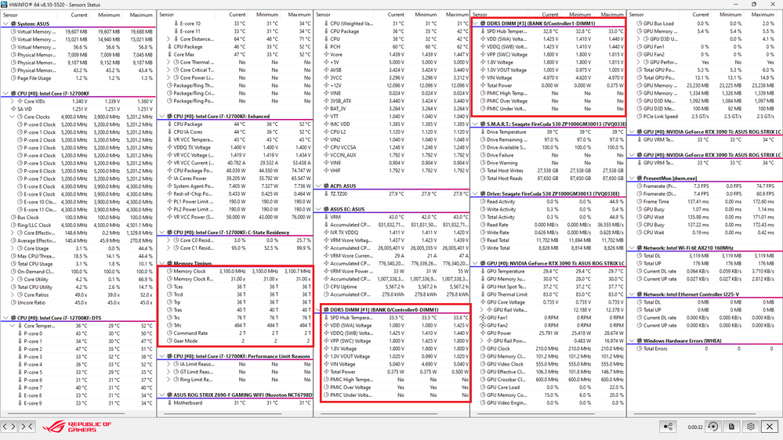Collapse the ACPI: ASUS group

[x=318, y=186]
